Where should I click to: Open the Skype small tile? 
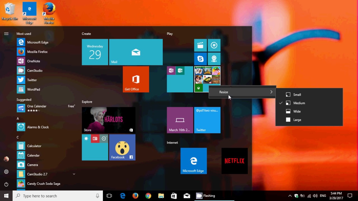tap(201, 59)
